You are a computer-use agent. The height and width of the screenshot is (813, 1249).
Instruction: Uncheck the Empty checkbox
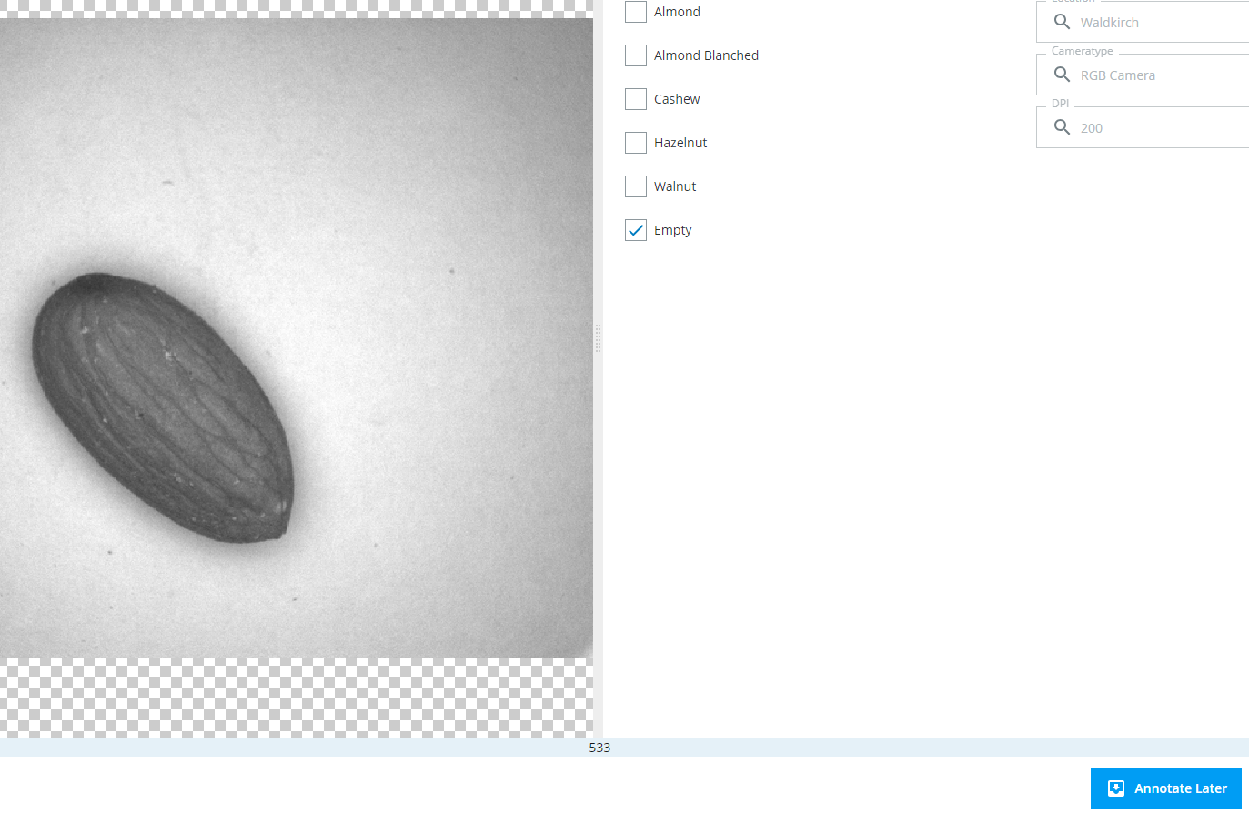[636, 230]
